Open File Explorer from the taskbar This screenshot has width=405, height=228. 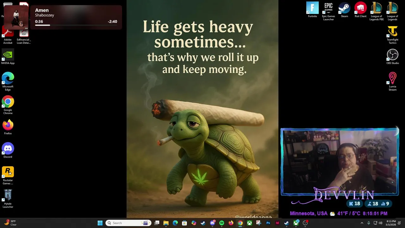pos(166,223)
